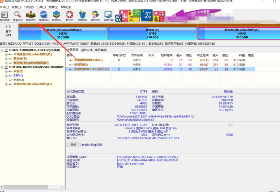Click the Search Partition (搜索分区) magnifier icon
The width and height of the screenshot is (280, 192).
point(17,16)
